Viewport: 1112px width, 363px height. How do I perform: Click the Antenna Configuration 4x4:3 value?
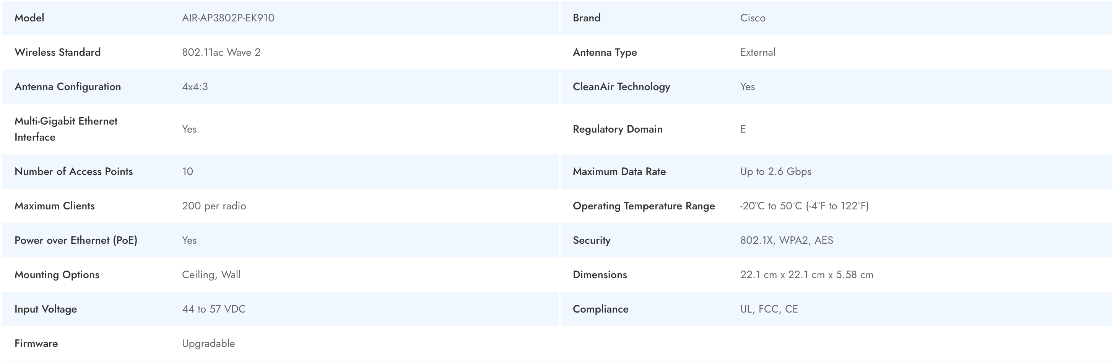point(195,87)
